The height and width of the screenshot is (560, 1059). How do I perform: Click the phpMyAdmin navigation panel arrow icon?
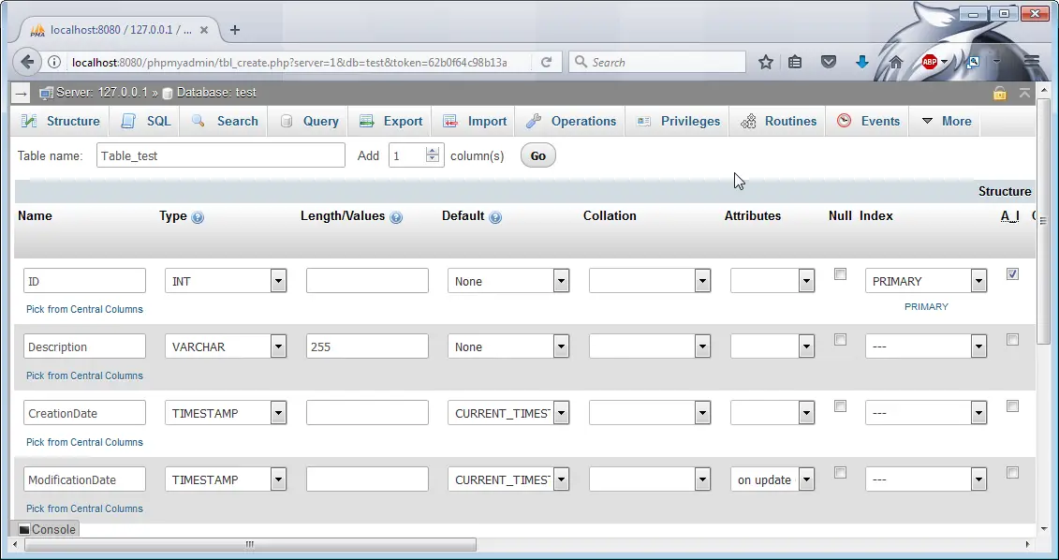tap(21, 94)
